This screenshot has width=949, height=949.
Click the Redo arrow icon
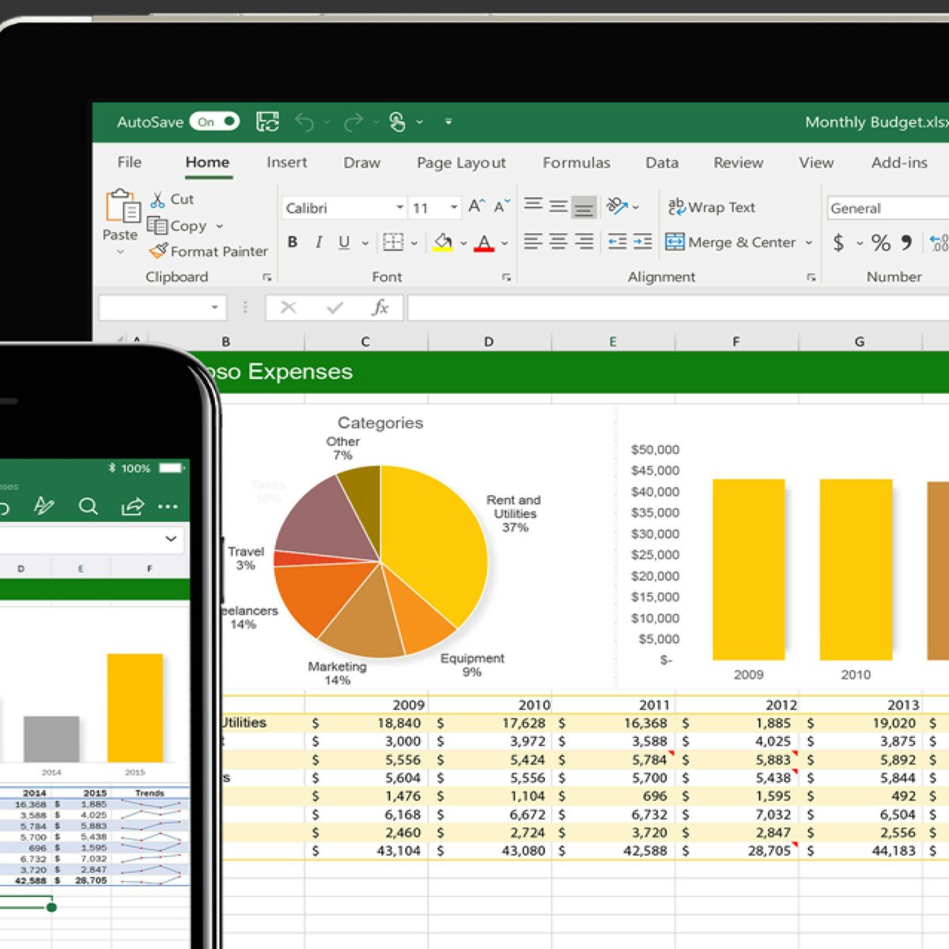[354, 122]
